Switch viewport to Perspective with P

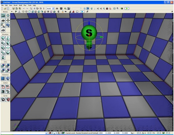pyautogui.click(x=16, y=12)
